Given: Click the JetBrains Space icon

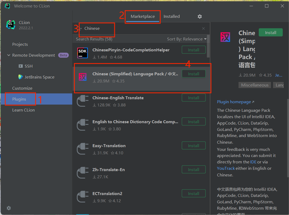Looking at the screenshot, I should point(20,77).
